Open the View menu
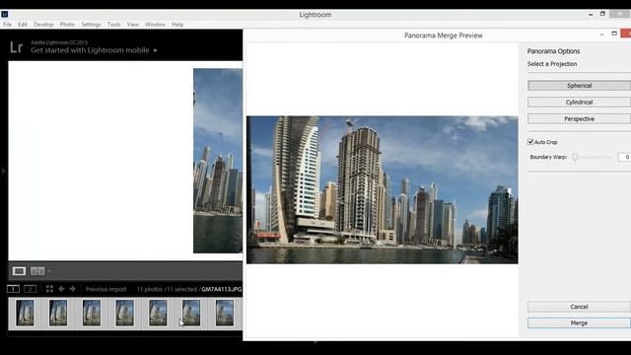This screenshot has width=631, height=355. pos(133,25)
